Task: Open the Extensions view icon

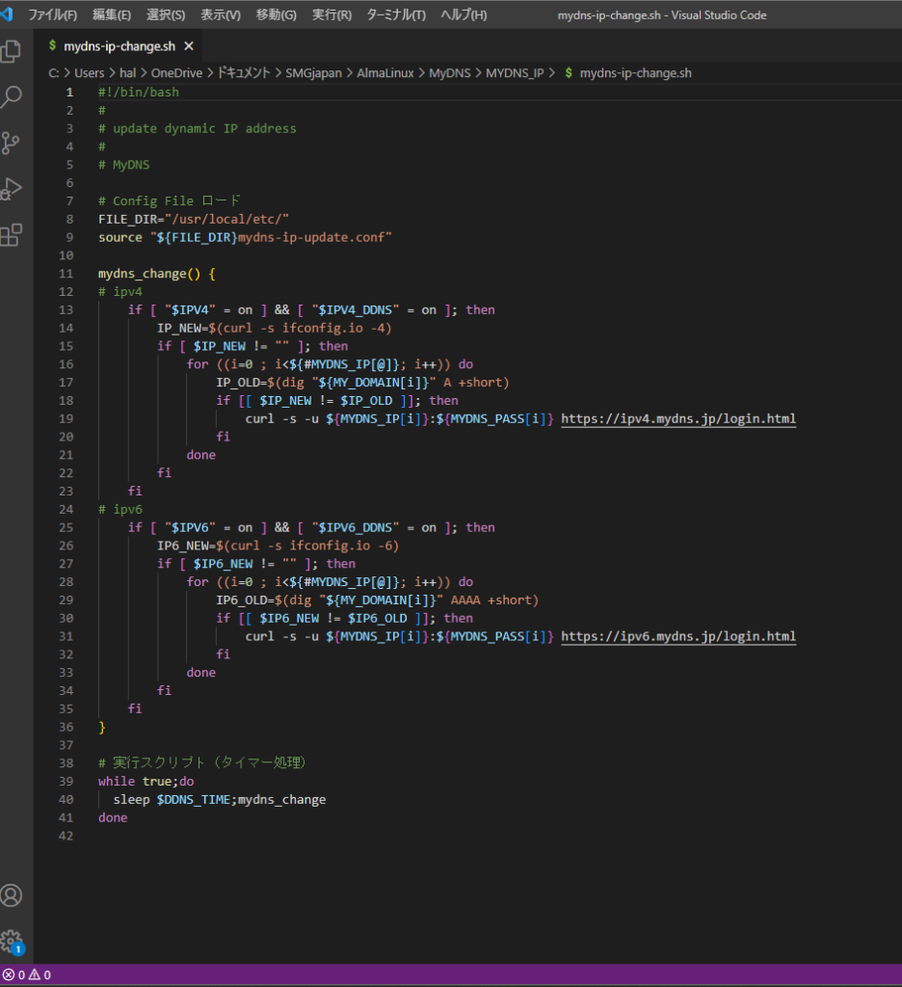Action: [x=12, y=234]
